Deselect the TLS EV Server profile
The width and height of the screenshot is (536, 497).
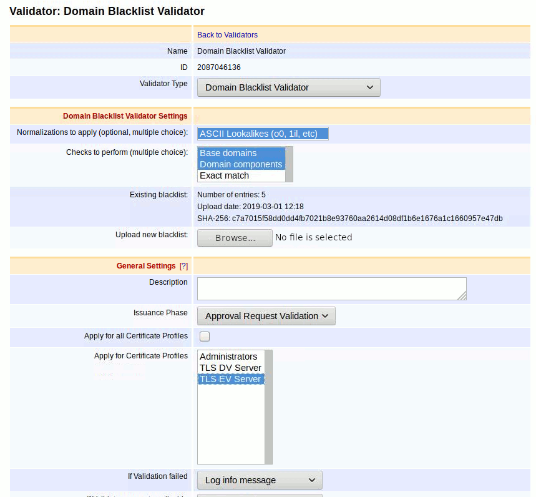tap(230, 378)
